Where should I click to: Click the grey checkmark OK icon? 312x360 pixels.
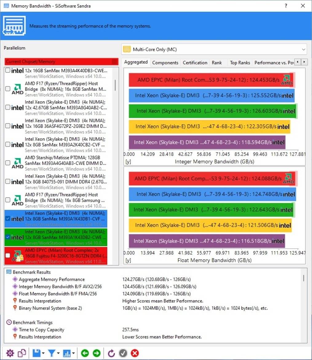[x=123, y=353]
